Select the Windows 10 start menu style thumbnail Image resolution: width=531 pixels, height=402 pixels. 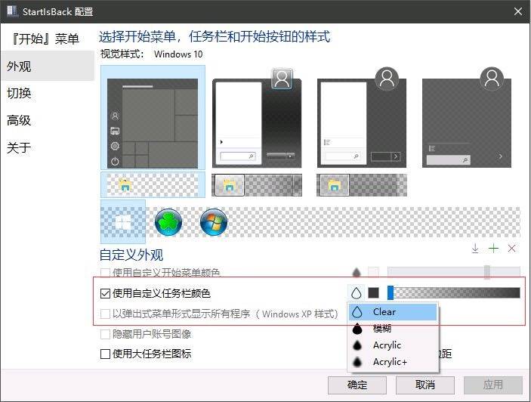pos(153,118)
